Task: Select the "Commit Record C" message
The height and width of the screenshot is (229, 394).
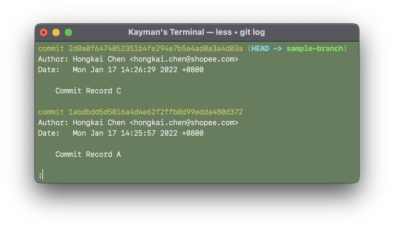Action: [x=88, y=91]
